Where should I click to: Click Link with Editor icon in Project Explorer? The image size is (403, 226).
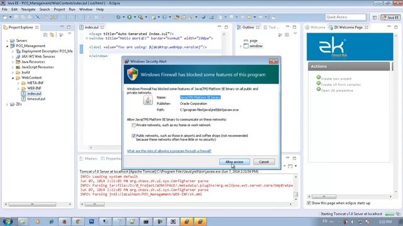(x=52, y=35)
